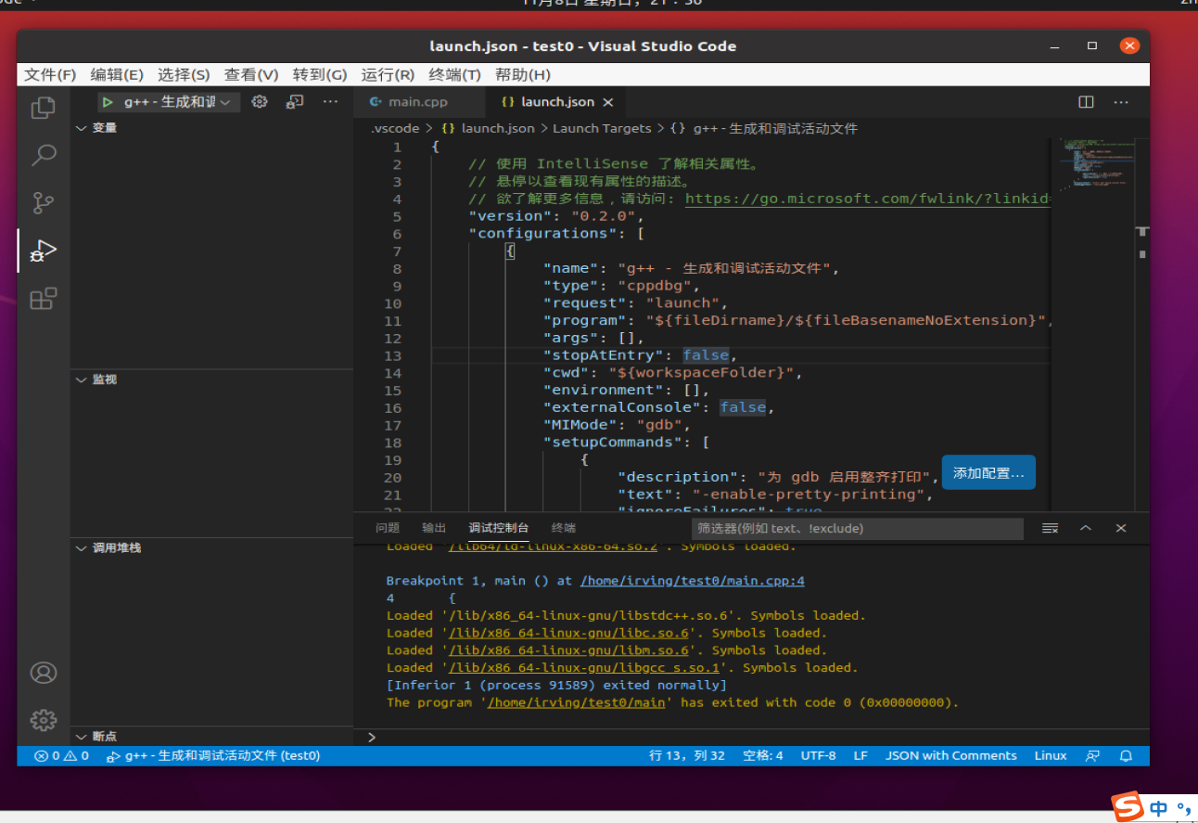Close the bottom panel
The image size is (1198, 823).
tap(1121, 528)
